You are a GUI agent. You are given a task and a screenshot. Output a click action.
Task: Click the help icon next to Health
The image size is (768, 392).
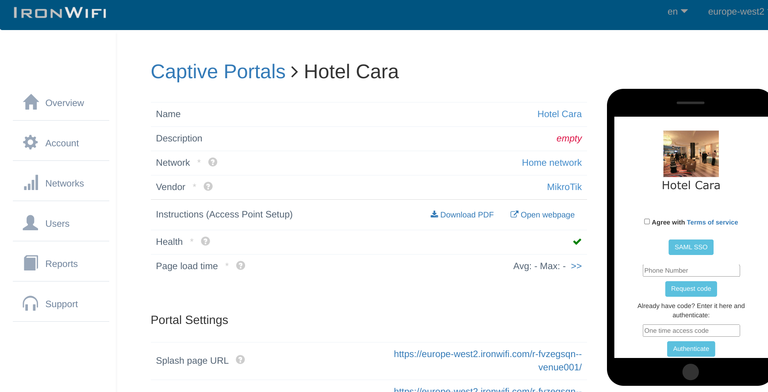[x=206, y=241]
